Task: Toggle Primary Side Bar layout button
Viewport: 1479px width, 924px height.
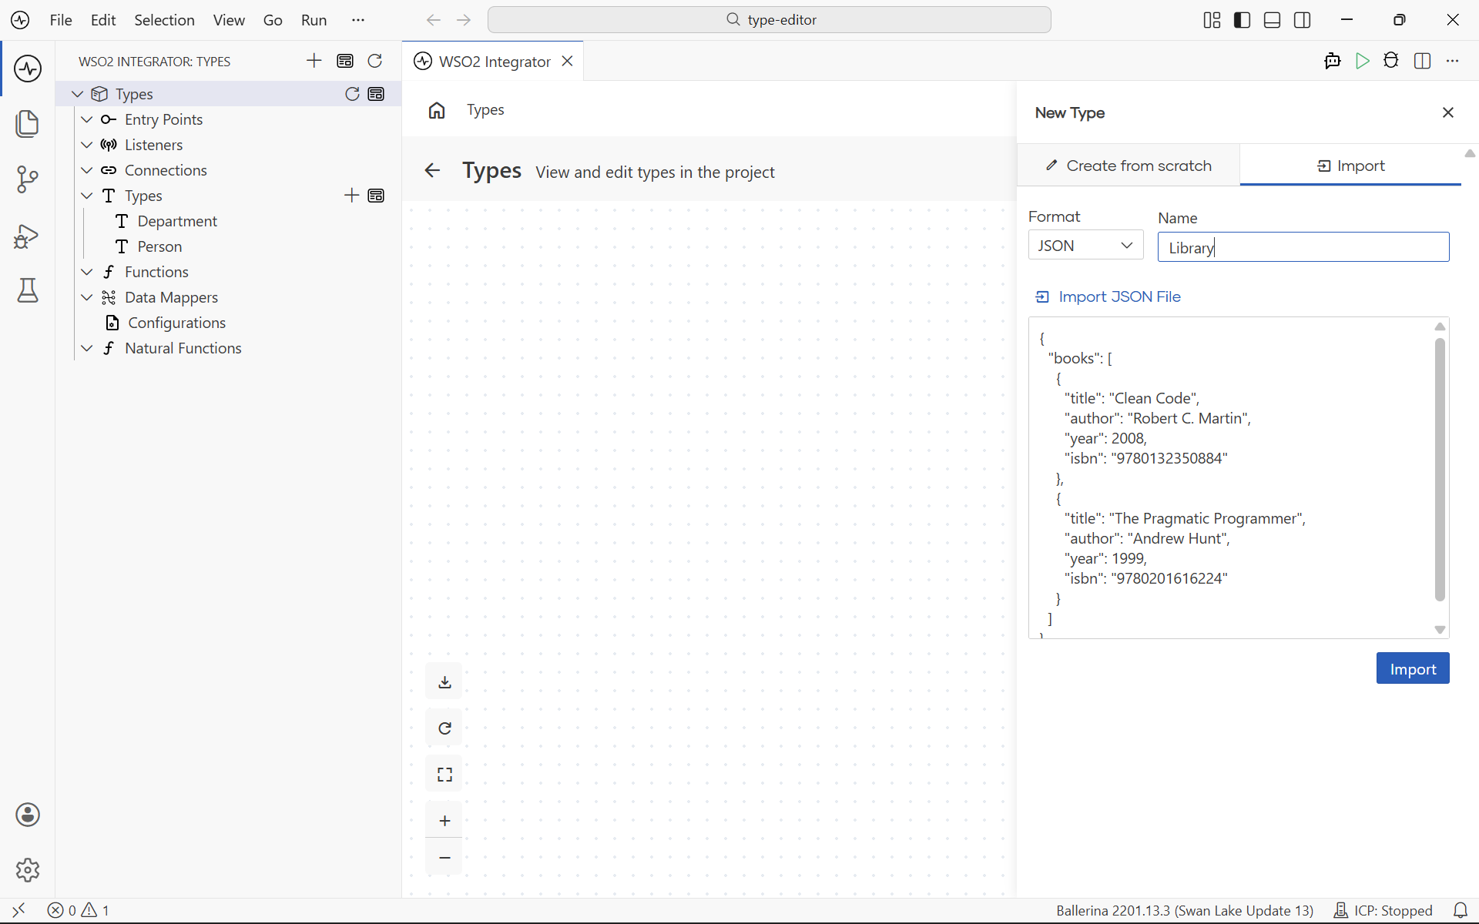Action: pos(1243,20)
